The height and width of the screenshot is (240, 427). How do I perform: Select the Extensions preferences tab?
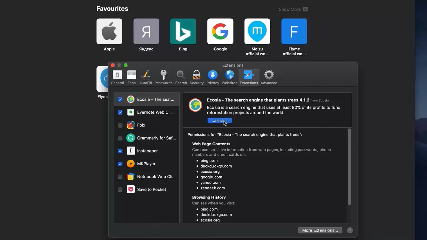(249, 77)
